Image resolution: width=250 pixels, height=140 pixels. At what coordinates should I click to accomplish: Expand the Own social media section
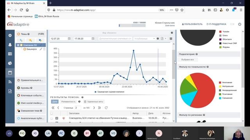(x=30, y=103)
